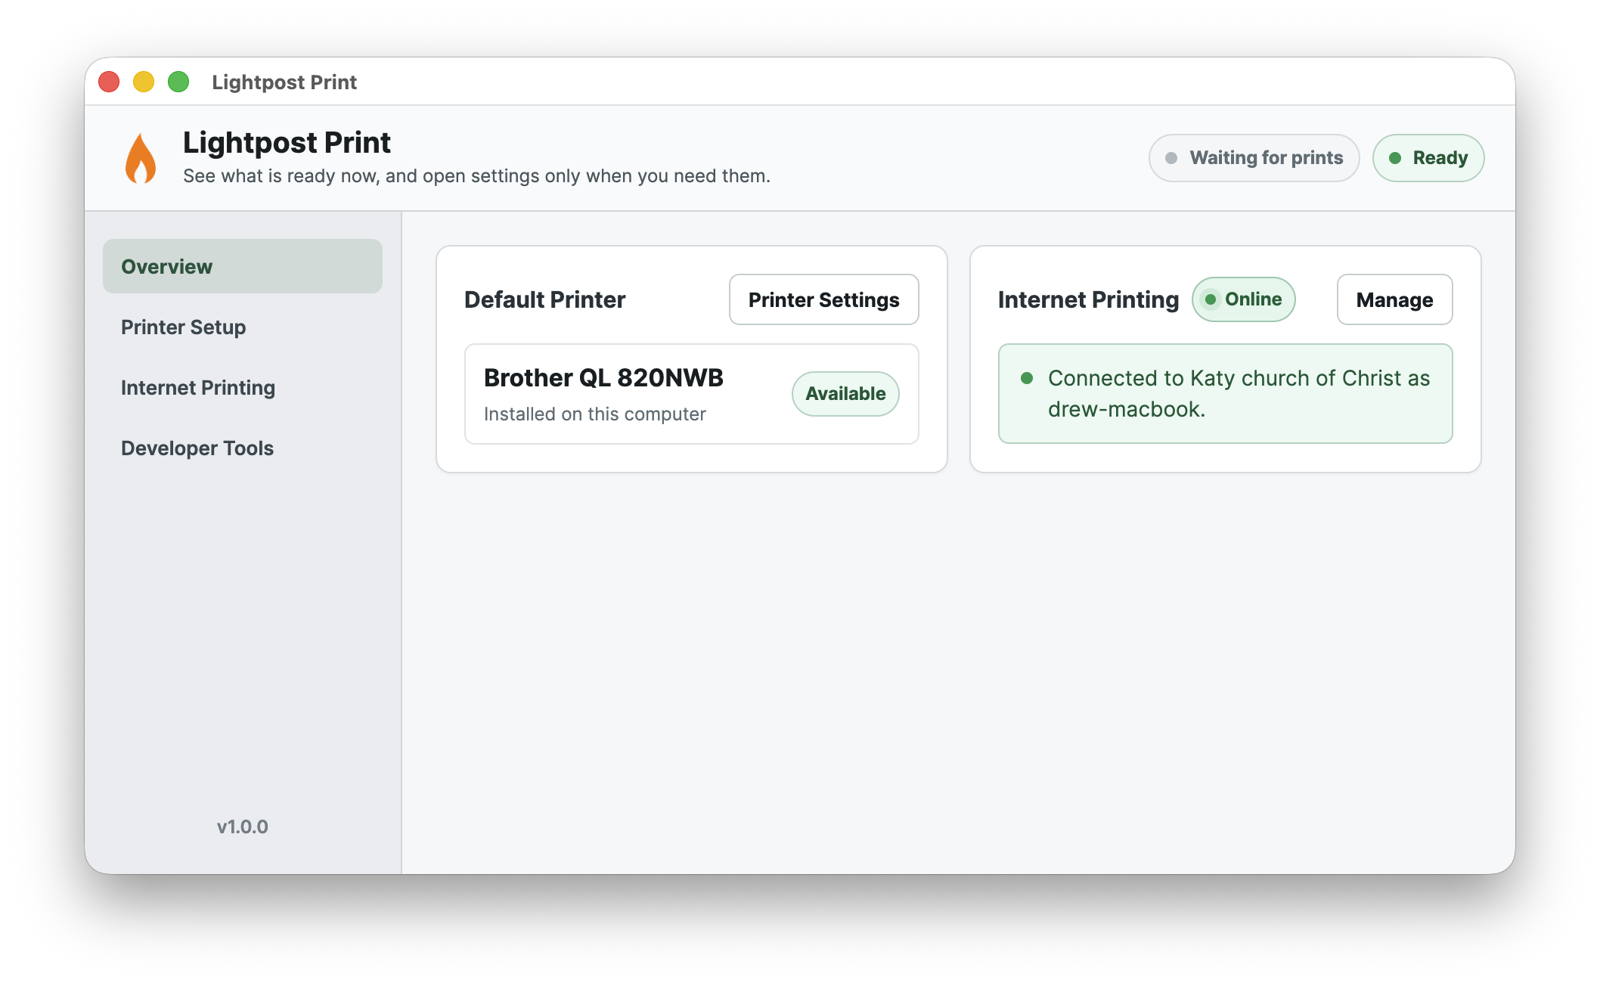Screen dimensions: 1600x986
Task: Click the Lightpost flame logo icon
Action: [x=141, y=158]
